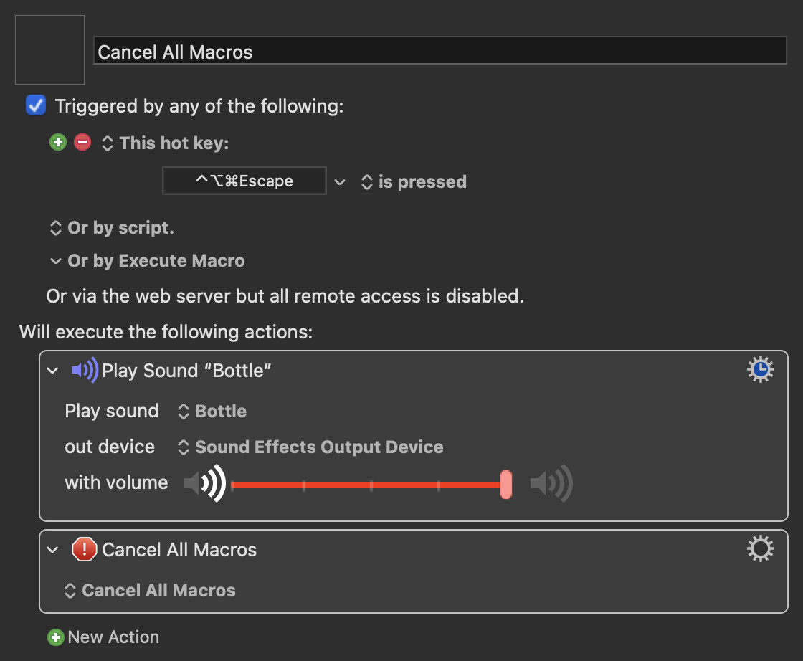
Task: Open the Play Sound action gear menu
Action: [x=760, y=369]
